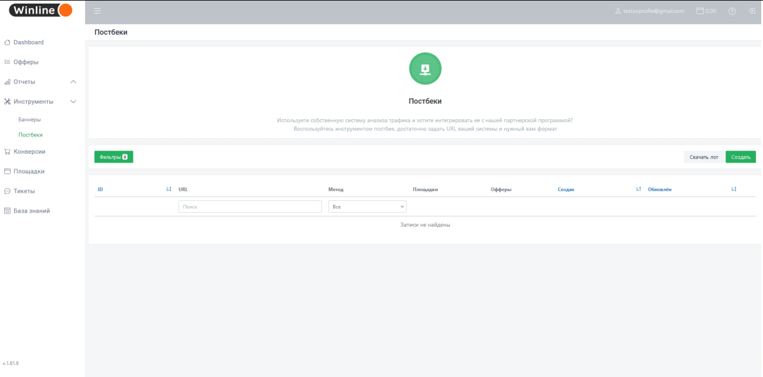Sort by Обновлён column icon
Viewport: 763px width, 377px height.
point(734,189)
